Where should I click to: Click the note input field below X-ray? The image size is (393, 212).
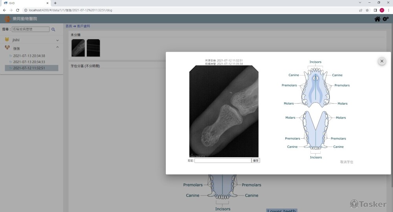click(222, 161)
